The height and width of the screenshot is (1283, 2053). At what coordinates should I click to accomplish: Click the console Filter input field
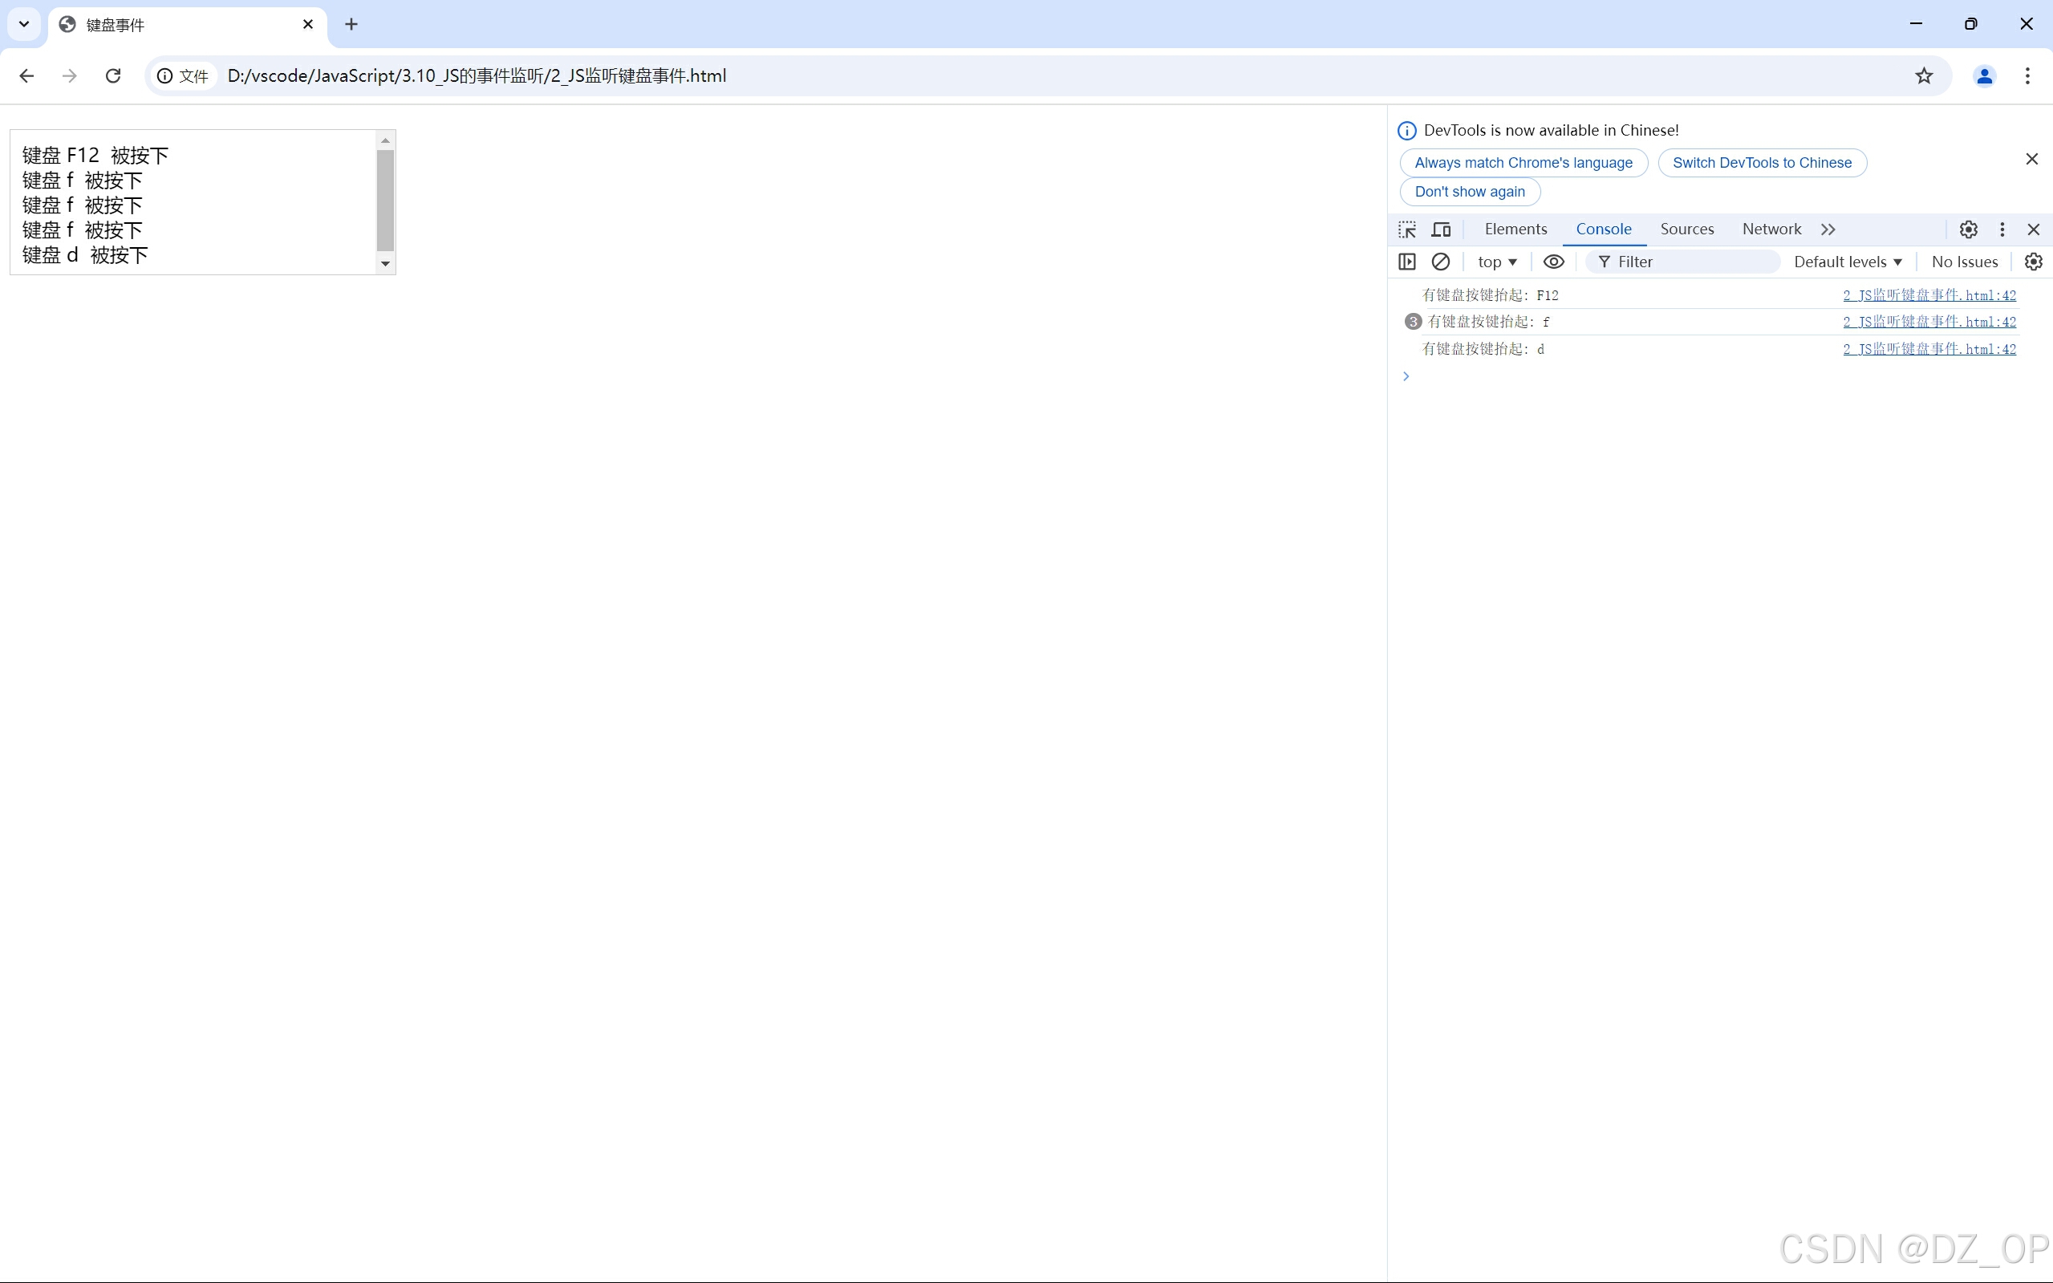[1688, 262]
